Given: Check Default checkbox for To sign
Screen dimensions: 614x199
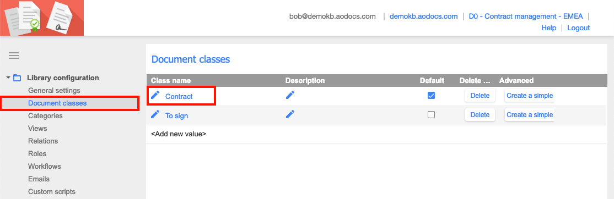Looking at the screenshot, I should coord(431,115).
